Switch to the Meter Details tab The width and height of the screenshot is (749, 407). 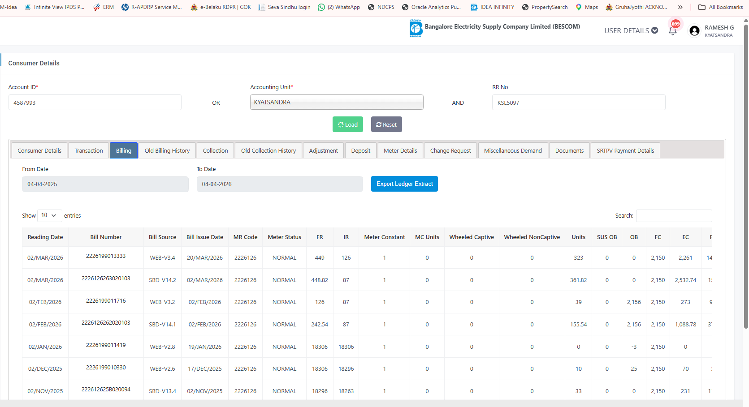400,150
